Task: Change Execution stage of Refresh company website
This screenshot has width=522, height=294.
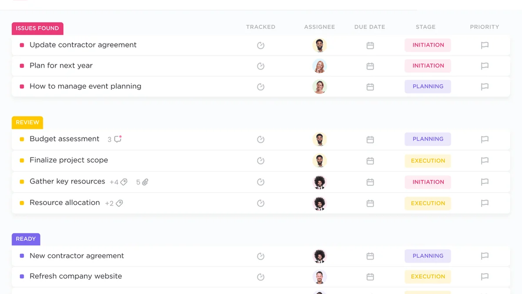Action: coord(428,277)
